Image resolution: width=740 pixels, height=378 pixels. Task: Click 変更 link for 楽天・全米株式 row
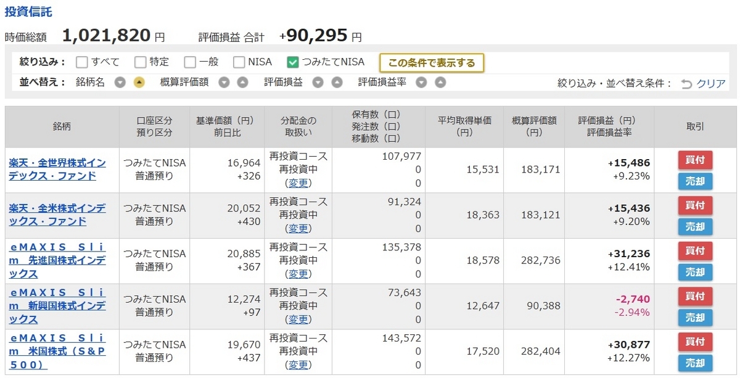(x=298, y=229)
